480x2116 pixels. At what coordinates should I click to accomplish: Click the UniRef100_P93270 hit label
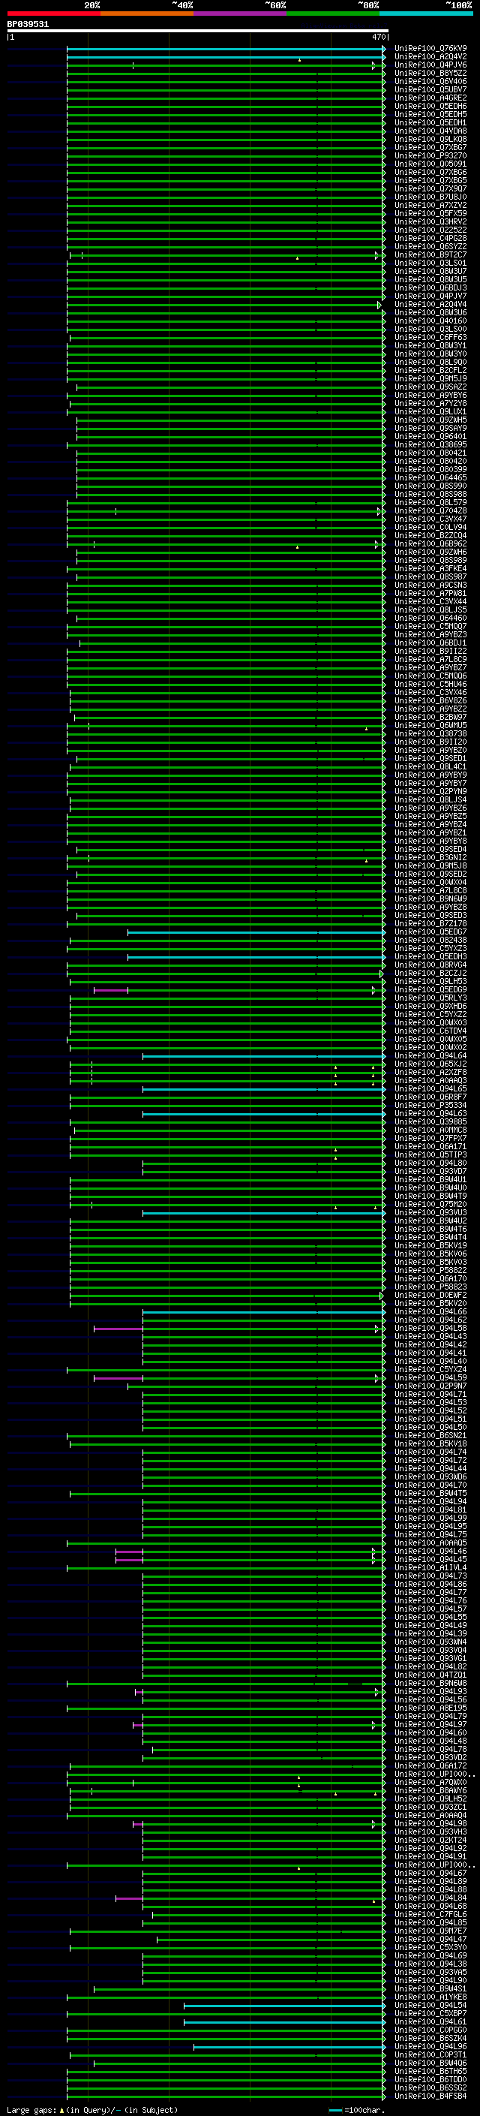pos(430,156)
